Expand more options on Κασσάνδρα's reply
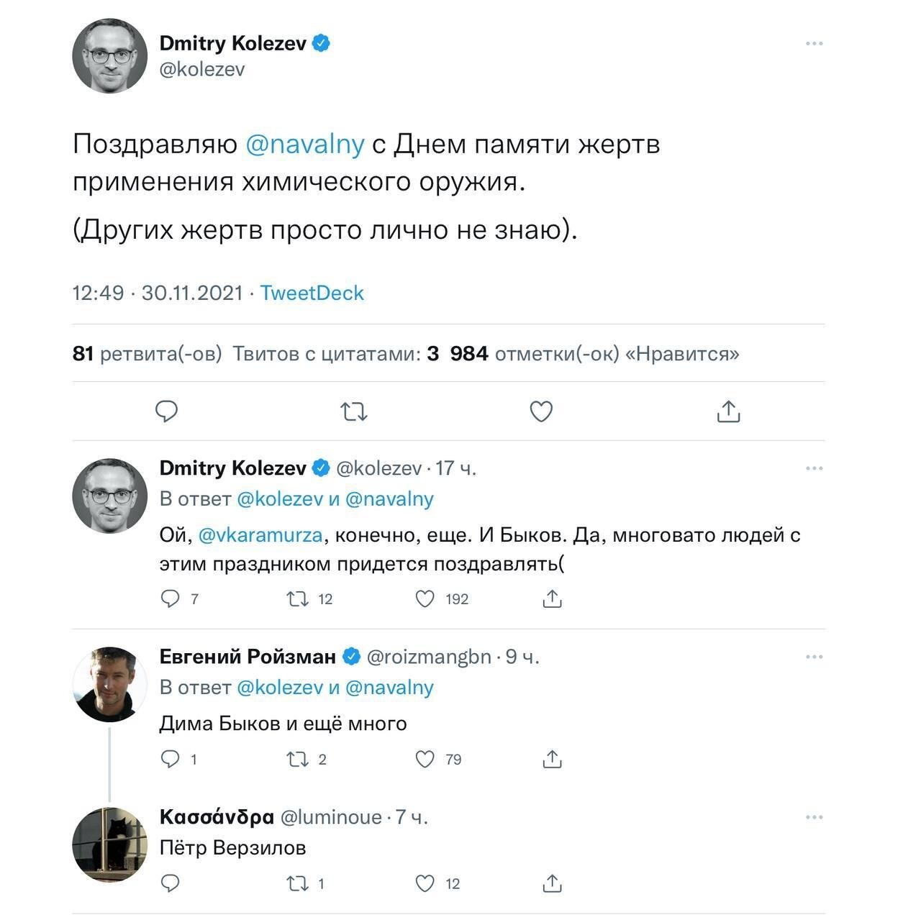Image resolution: width=921 pixels, height=920 pixels. pos(815,817)
